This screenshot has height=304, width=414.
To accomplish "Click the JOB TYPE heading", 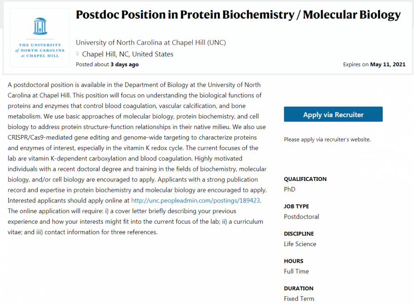I will pos(296,207).
